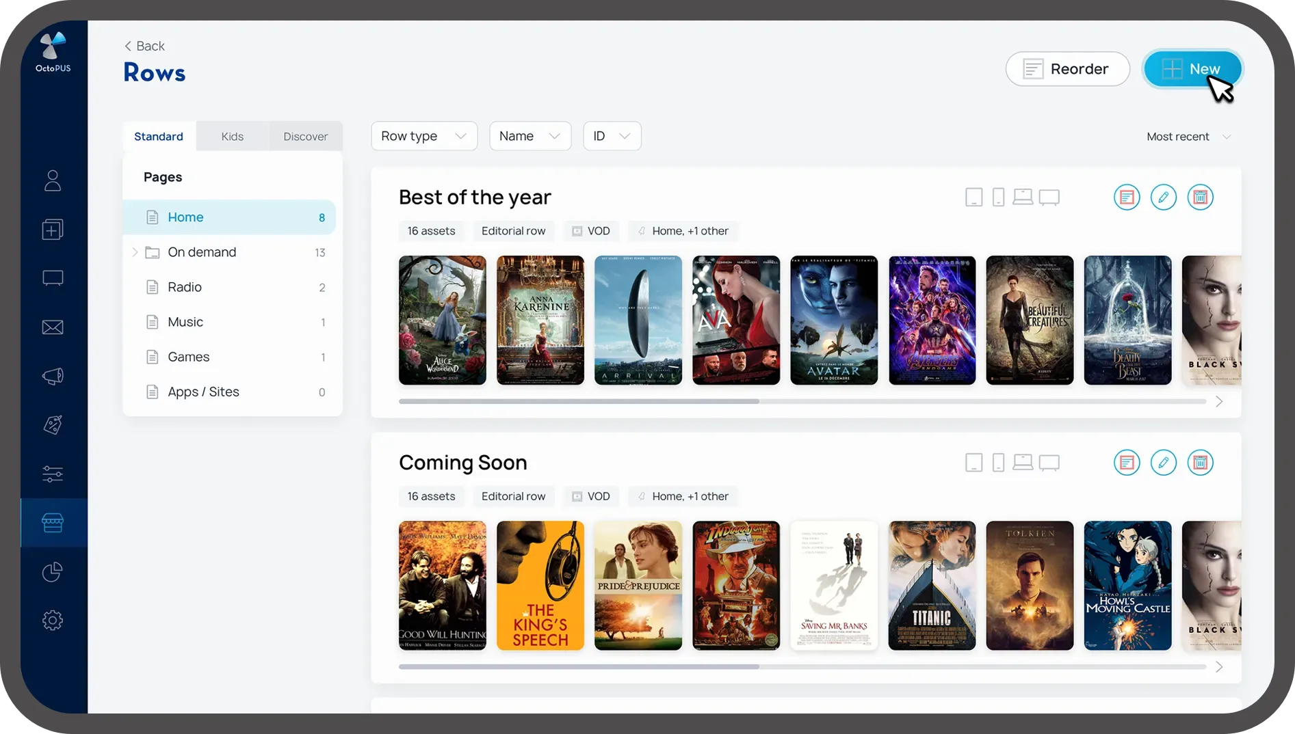Open the Titanic poster

point(932,586)
